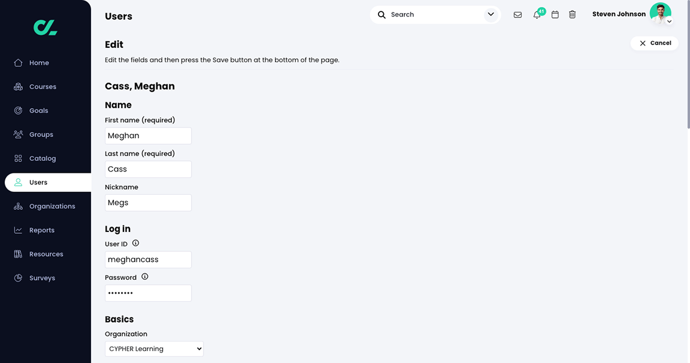Click the Courses cubes icon
Viewport: 690px width, 363px height.
[18, 87]
